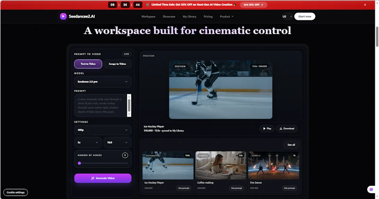Click the 'Ice Hockey Player' title under preview
Screen dimensions: 379x199
click(153, 127)
